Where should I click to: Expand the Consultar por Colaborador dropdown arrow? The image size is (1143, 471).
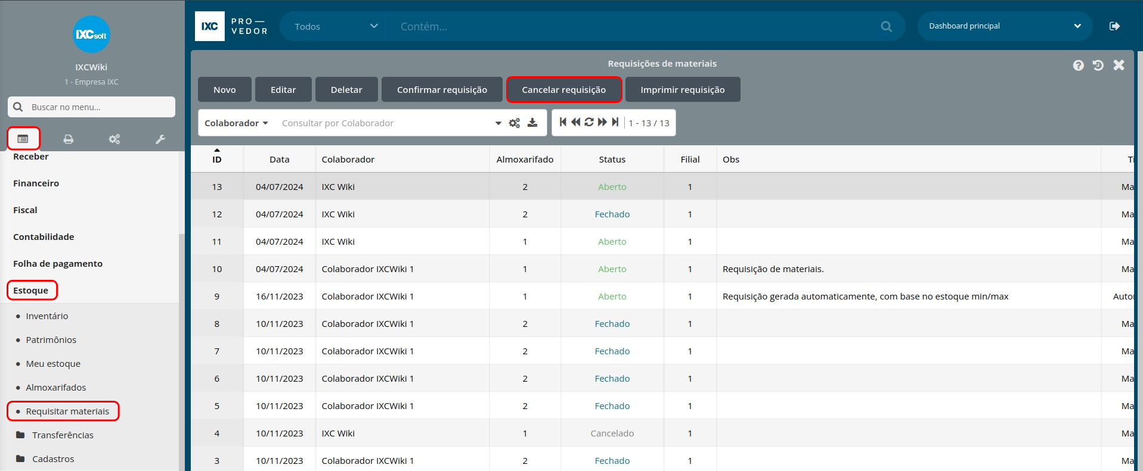point(498,123)
